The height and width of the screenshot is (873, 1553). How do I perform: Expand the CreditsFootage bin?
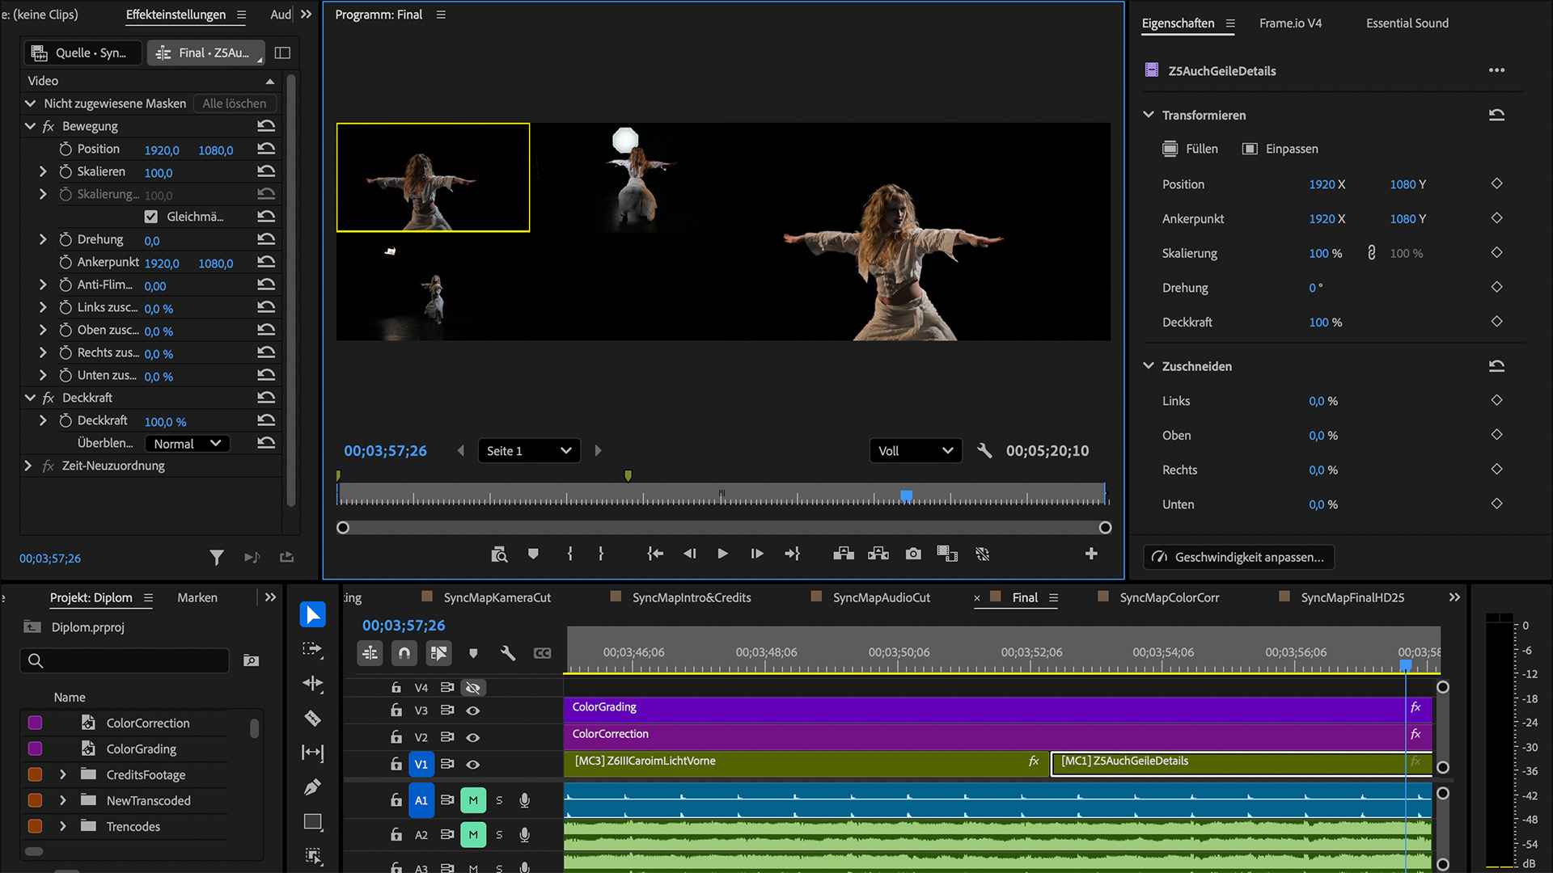(63, 774)
